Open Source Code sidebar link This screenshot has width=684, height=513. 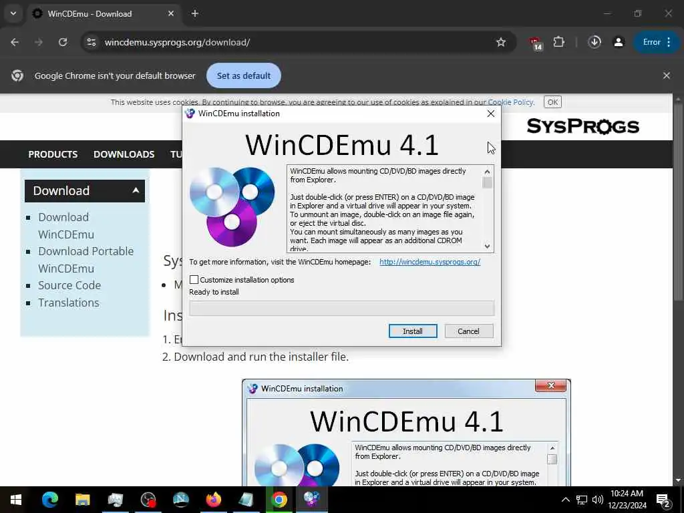point(69,285)
